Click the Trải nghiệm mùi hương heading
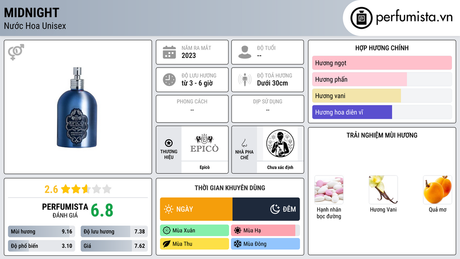The image size is (460, 259). [x=382, y=135]
